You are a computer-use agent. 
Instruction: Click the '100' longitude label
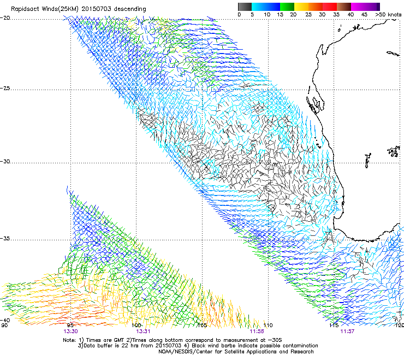pos(136,326)
